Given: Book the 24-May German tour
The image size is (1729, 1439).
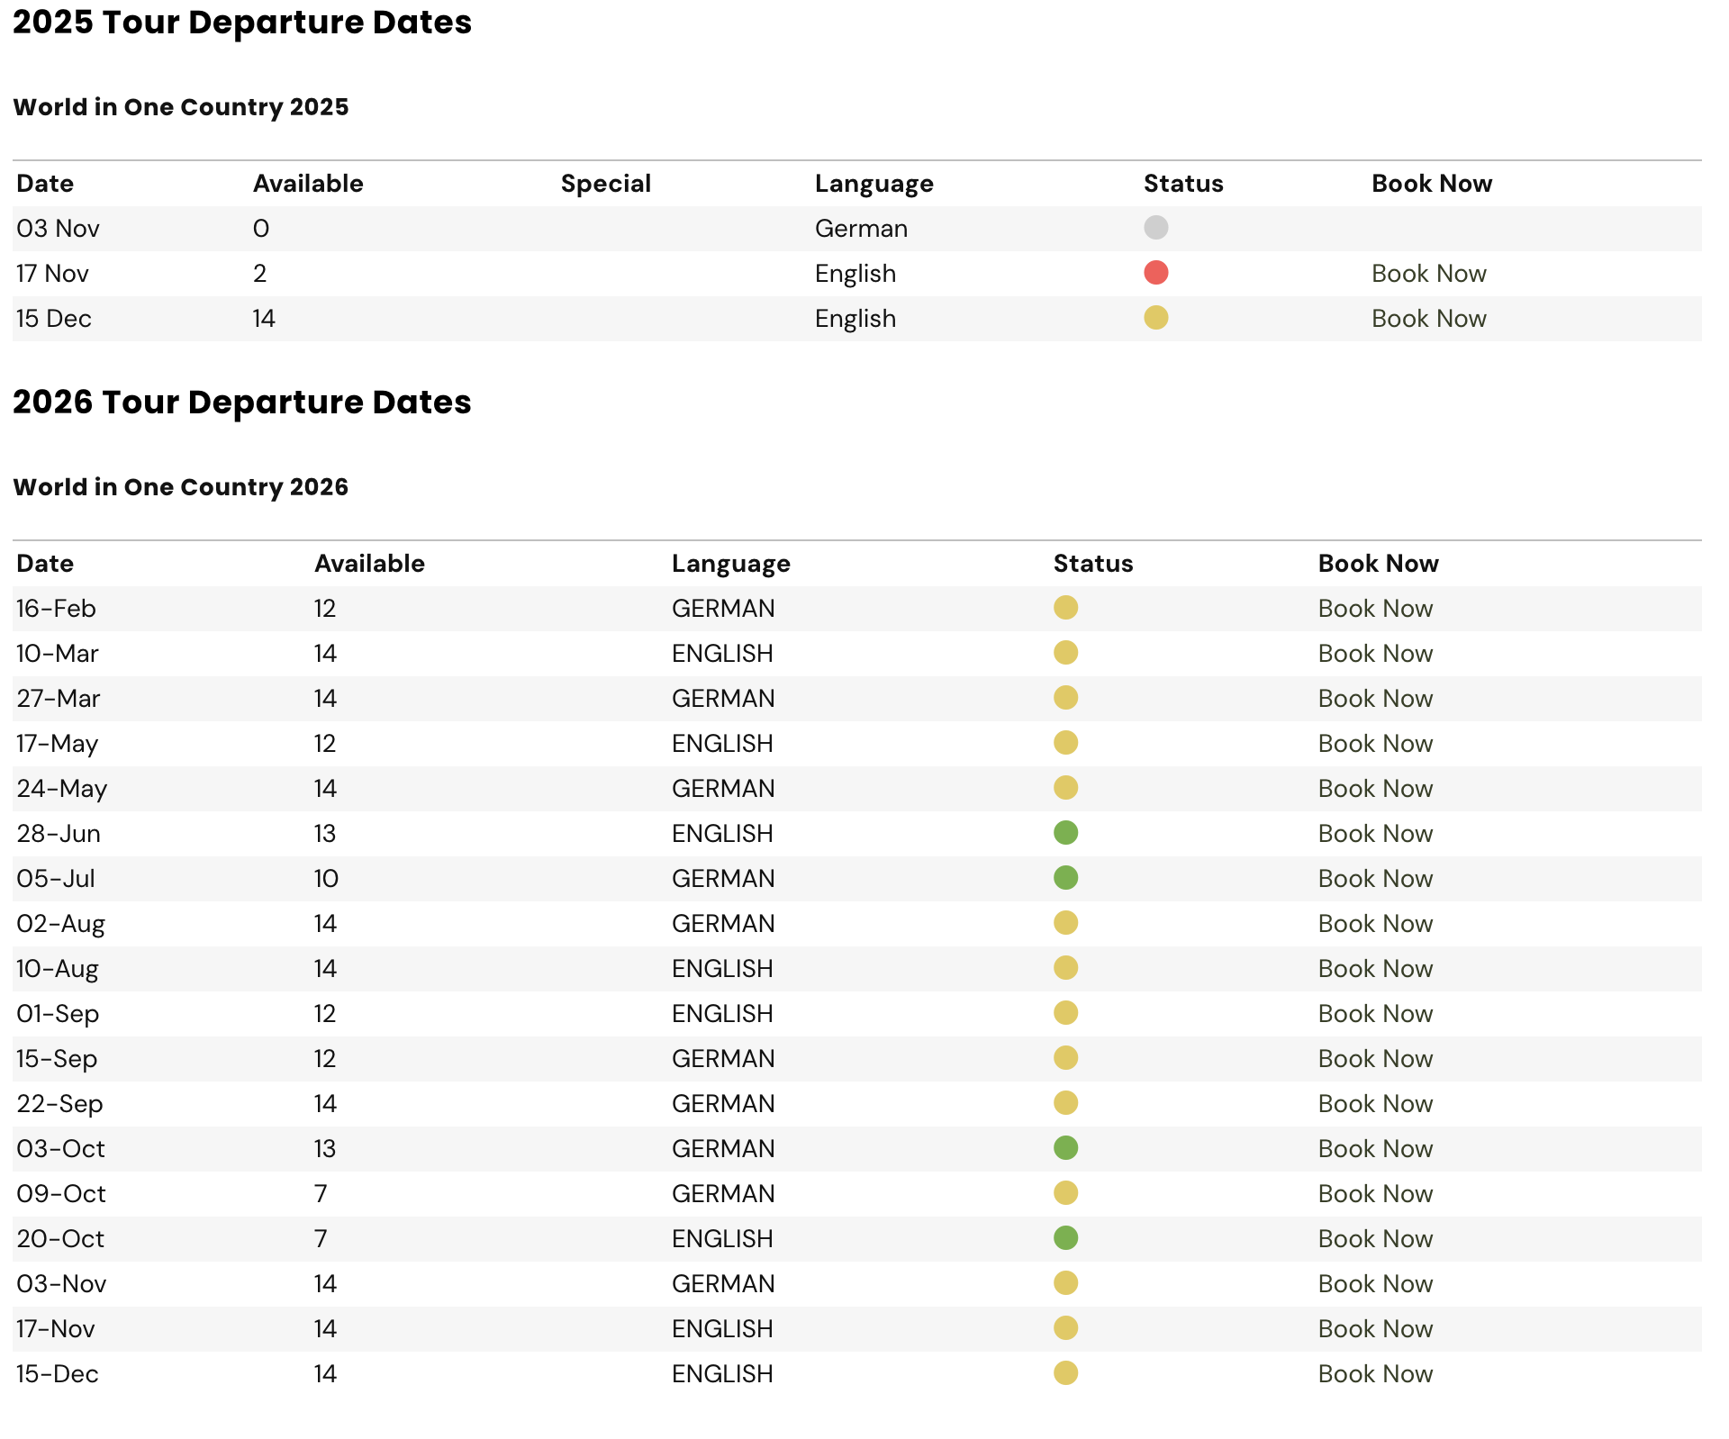Looking at the screenshot, I should [1375, 789].
